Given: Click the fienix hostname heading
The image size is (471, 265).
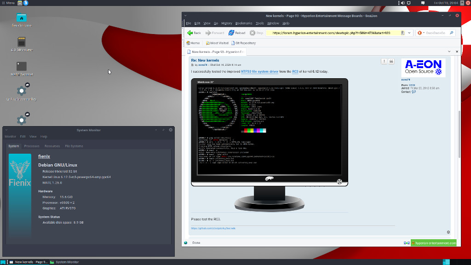Looking at the screenshot, I should tap(44, 156).
